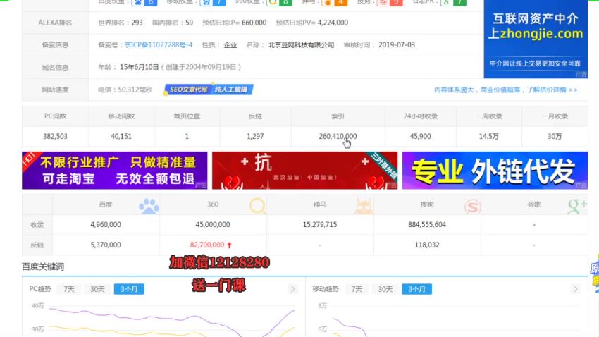This screenshot has width=599, height=337.
Task: Click the domain age 15年6月10日
Action: tap(140, 67)
